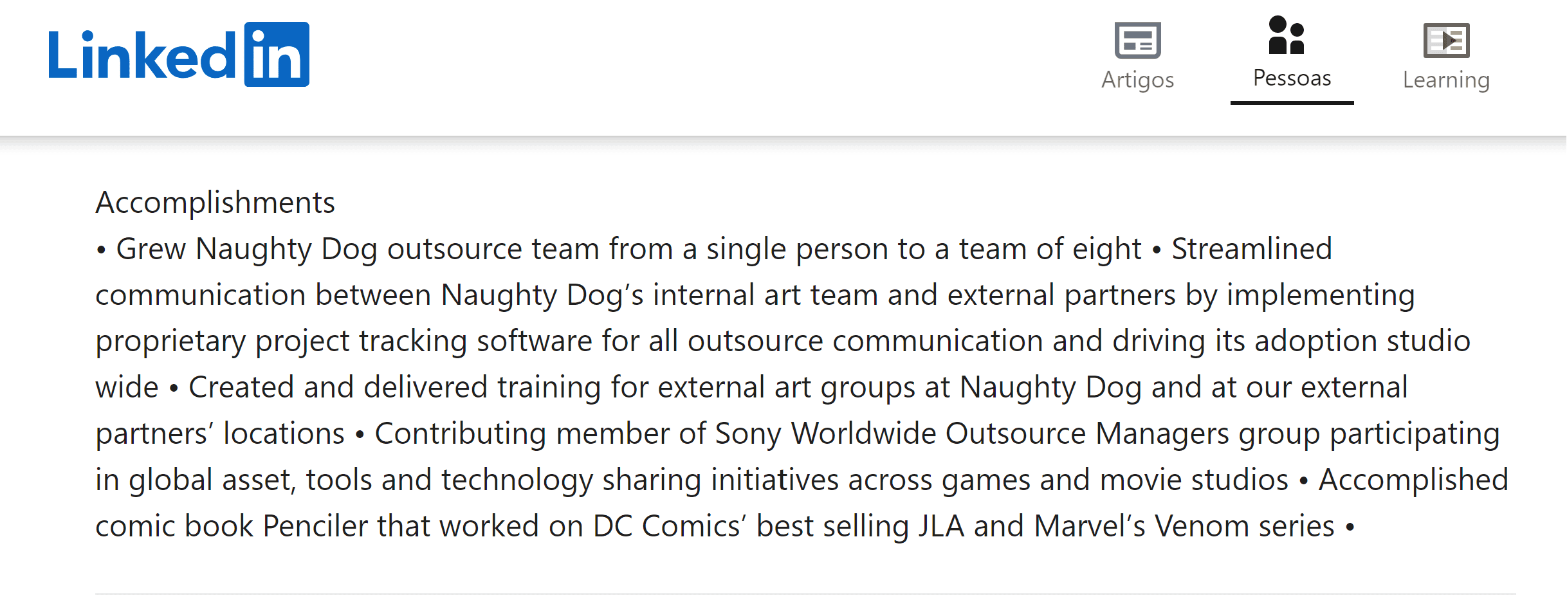The height and width of the screenshot is (602, 1567).
Task: Go home via the 'Linked' logo text
Action: (x=143, y=57)
